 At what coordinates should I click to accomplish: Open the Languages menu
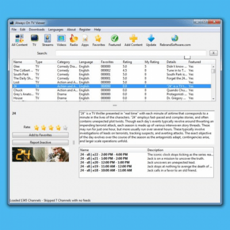56,29
